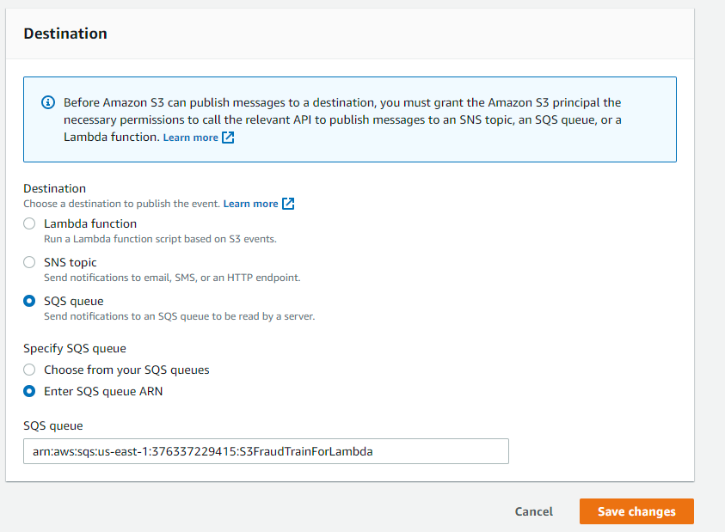Click the Specify SQS queue label
The image size is (725, 532).
75,348
